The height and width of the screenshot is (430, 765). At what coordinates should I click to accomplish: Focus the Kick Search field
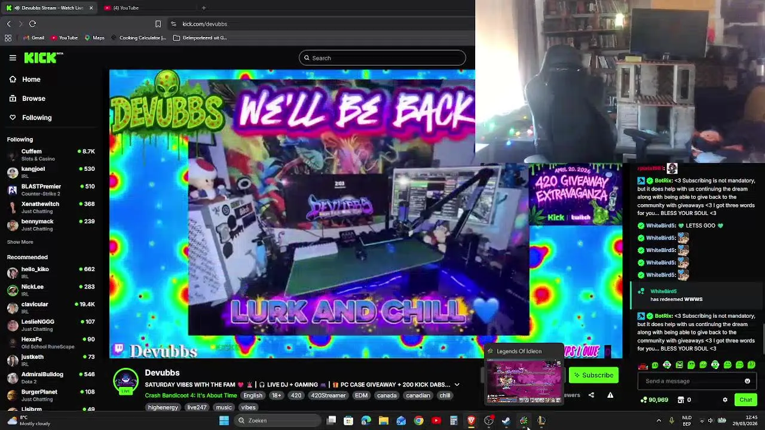(382, 58)
